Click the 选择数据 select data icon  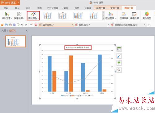[124, 15]
